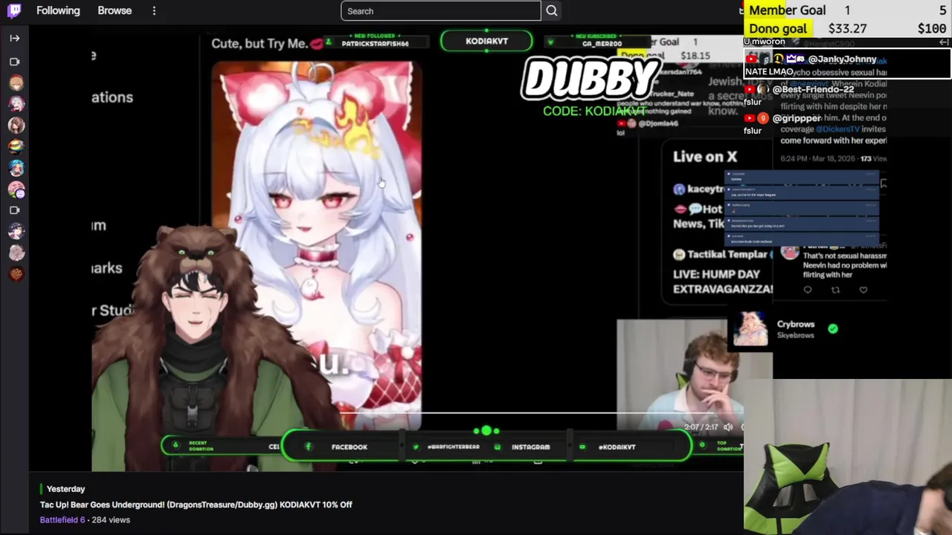This screenshot has height=535, width=952.
Task: Open the pale-haired channel avatar
Action: (x=16, y=253)
